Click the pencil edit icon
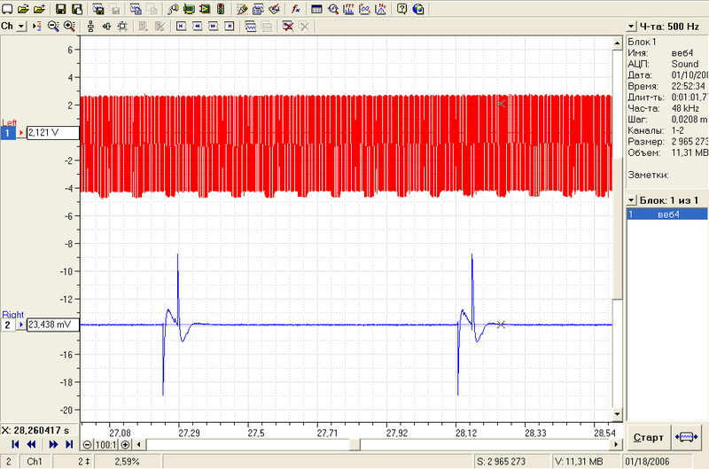Viewport: 709px width, 469px height. (x=242, y=9)
